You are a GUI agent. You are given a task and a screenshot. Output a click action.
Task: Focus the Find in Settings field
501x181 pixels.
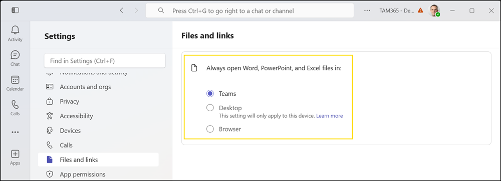pyautogui.click(x=105, y=60)
